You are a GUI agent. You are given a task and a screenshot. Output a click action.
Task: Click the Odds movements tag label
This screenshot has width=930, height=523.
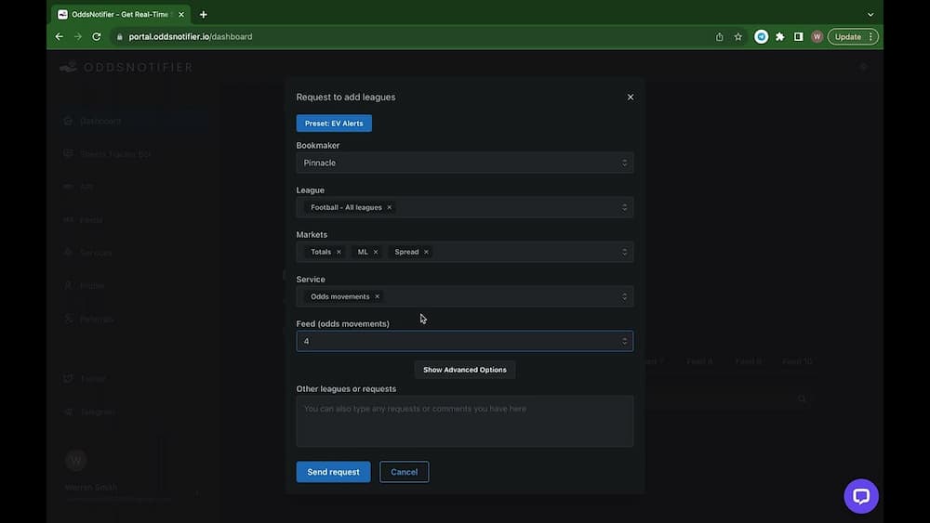[339, 296]
